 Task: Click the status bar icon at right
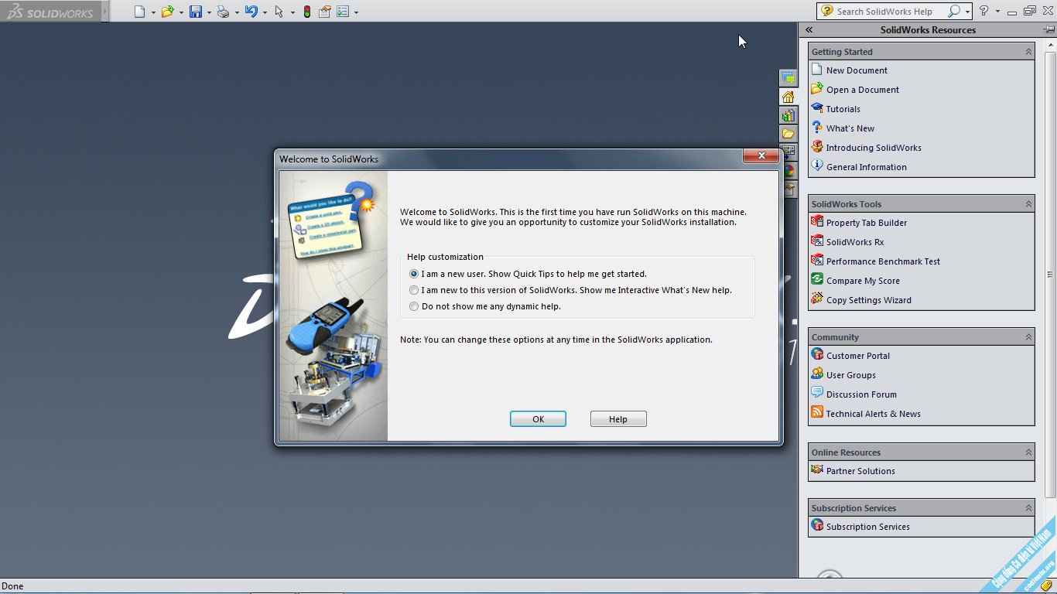point(1046,585)
